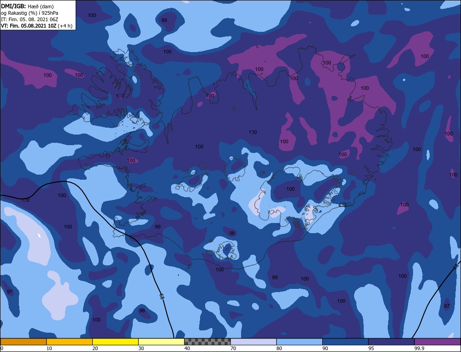Click the medium blue 90-95 legend swatch

(345, 342)
